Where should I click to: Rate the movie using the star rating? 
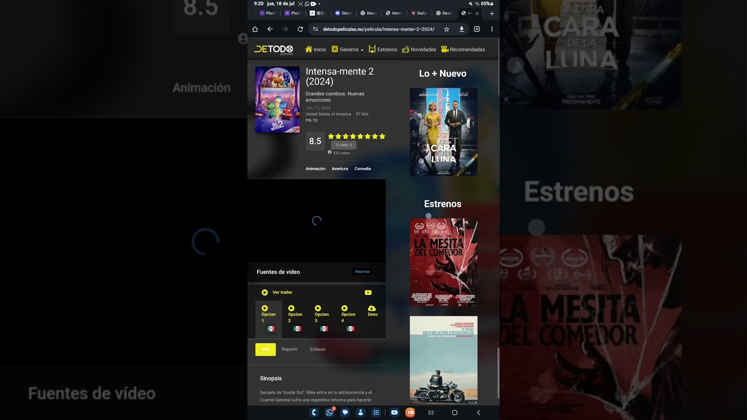pyautogui.click(x=355, y=136)
